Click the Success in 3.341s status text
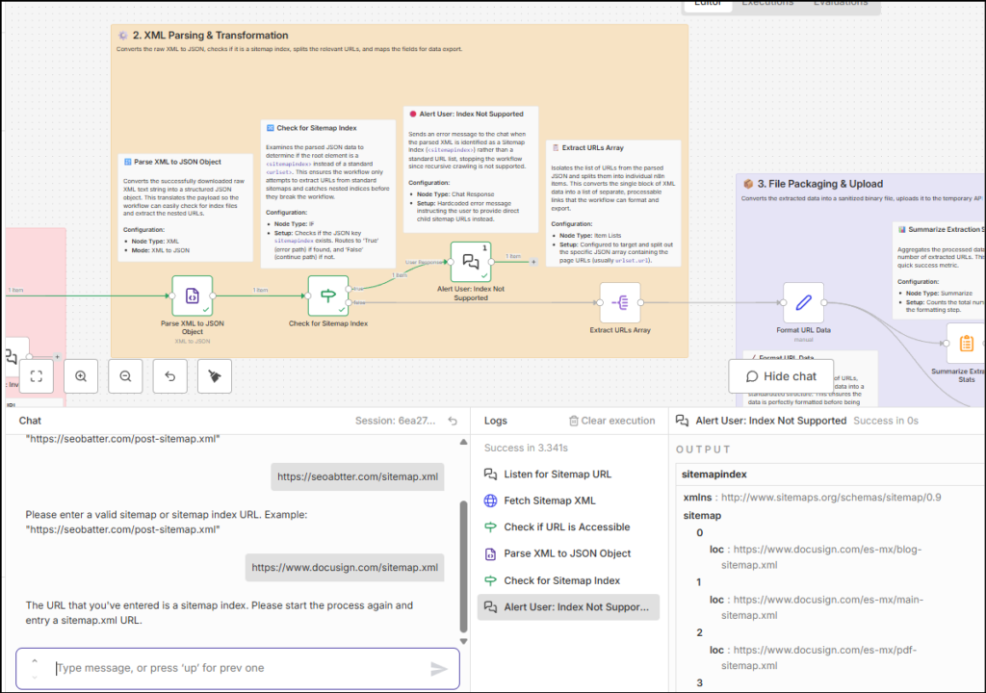The height and width of the screenshot is (693, 986). coord(526,448)
